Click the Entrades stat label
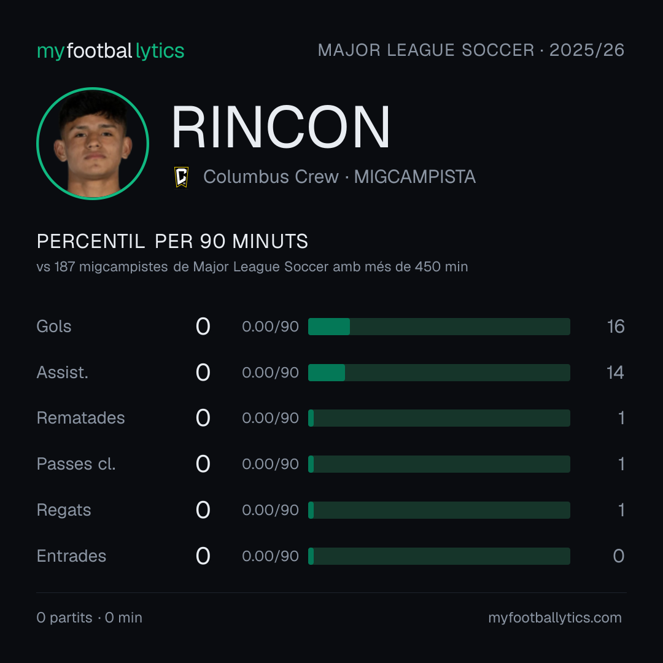The height and width of the screenshot is (663, 663). (x=71, y=556)
